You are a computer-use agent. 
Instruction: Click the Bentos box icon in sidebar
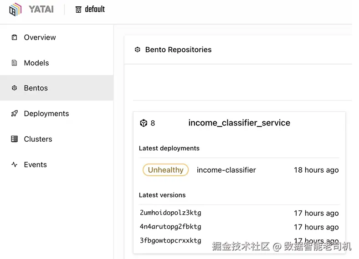point(14,88)
